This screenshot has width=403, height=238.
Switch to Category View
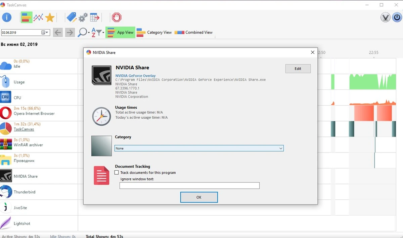(154, 33)
